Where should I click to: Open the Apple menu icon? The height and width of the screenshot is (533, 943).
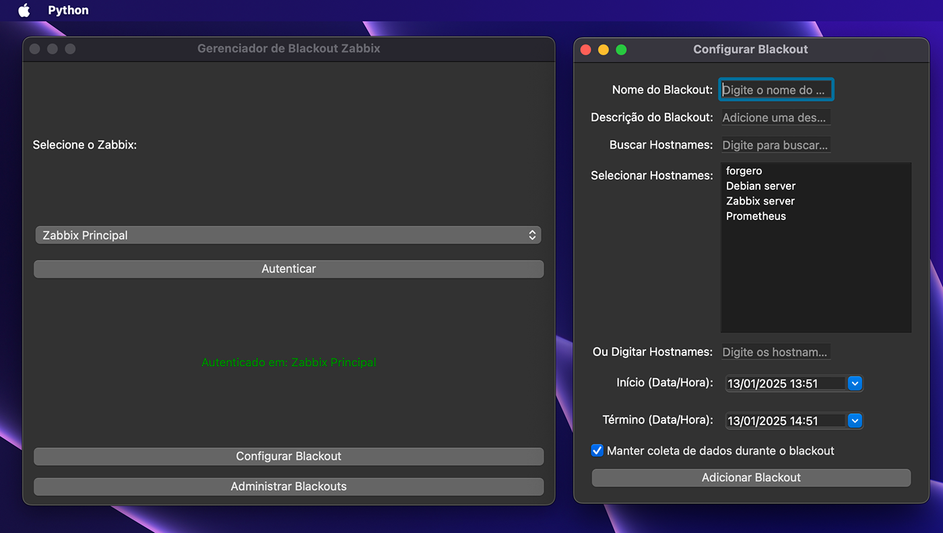[24, 10]
